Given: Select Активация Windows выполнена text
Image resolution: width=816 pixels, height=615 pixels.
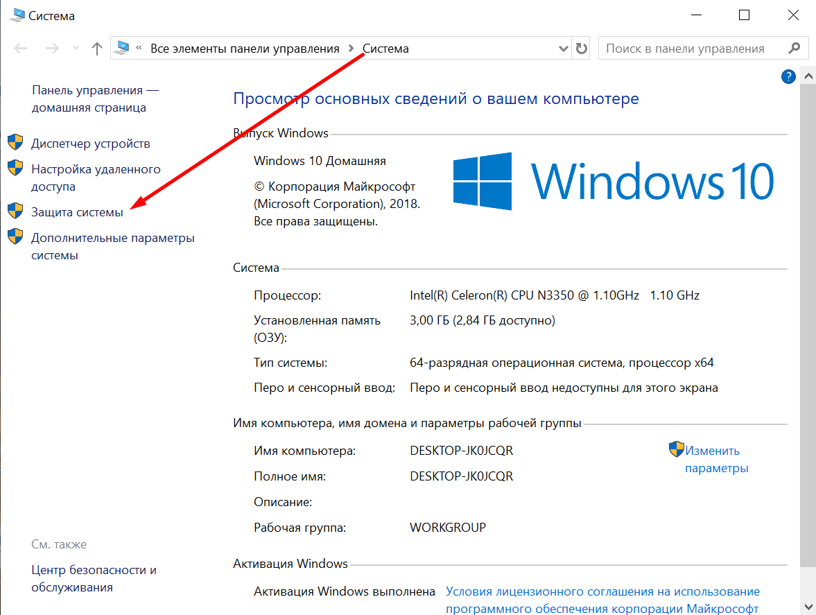Looking at the screenshot, I should click(345, 591).
